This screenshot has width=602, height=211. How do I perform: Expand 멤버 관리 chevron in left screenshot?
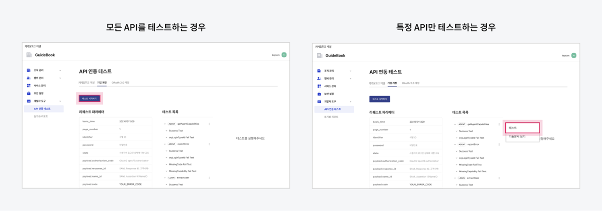60,78
